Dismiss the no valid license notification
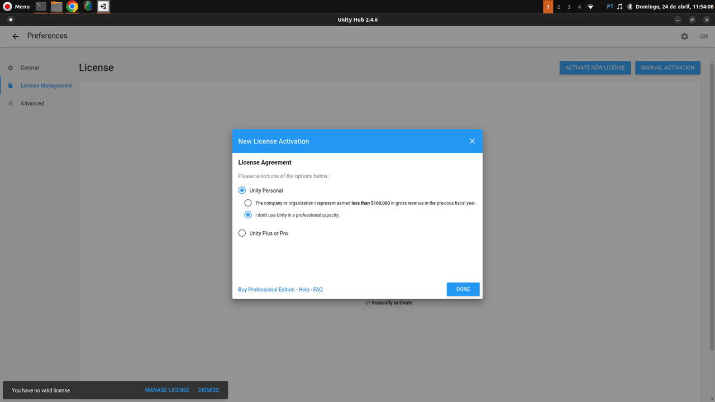This screenshot has width=715, height=402. click(x=208, y=390)
